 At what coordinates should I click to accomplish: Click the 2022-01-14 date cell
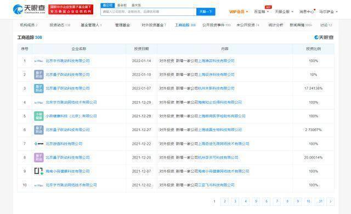[x=141, y=61]
